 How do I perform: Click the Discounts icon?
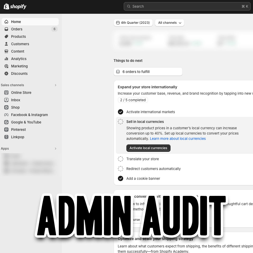(6, 73)
